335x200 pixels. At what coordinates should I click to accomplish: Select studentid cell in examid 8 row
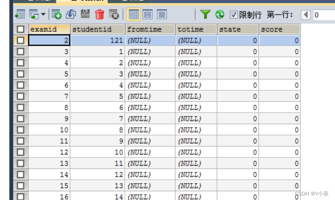coord(98,108)
